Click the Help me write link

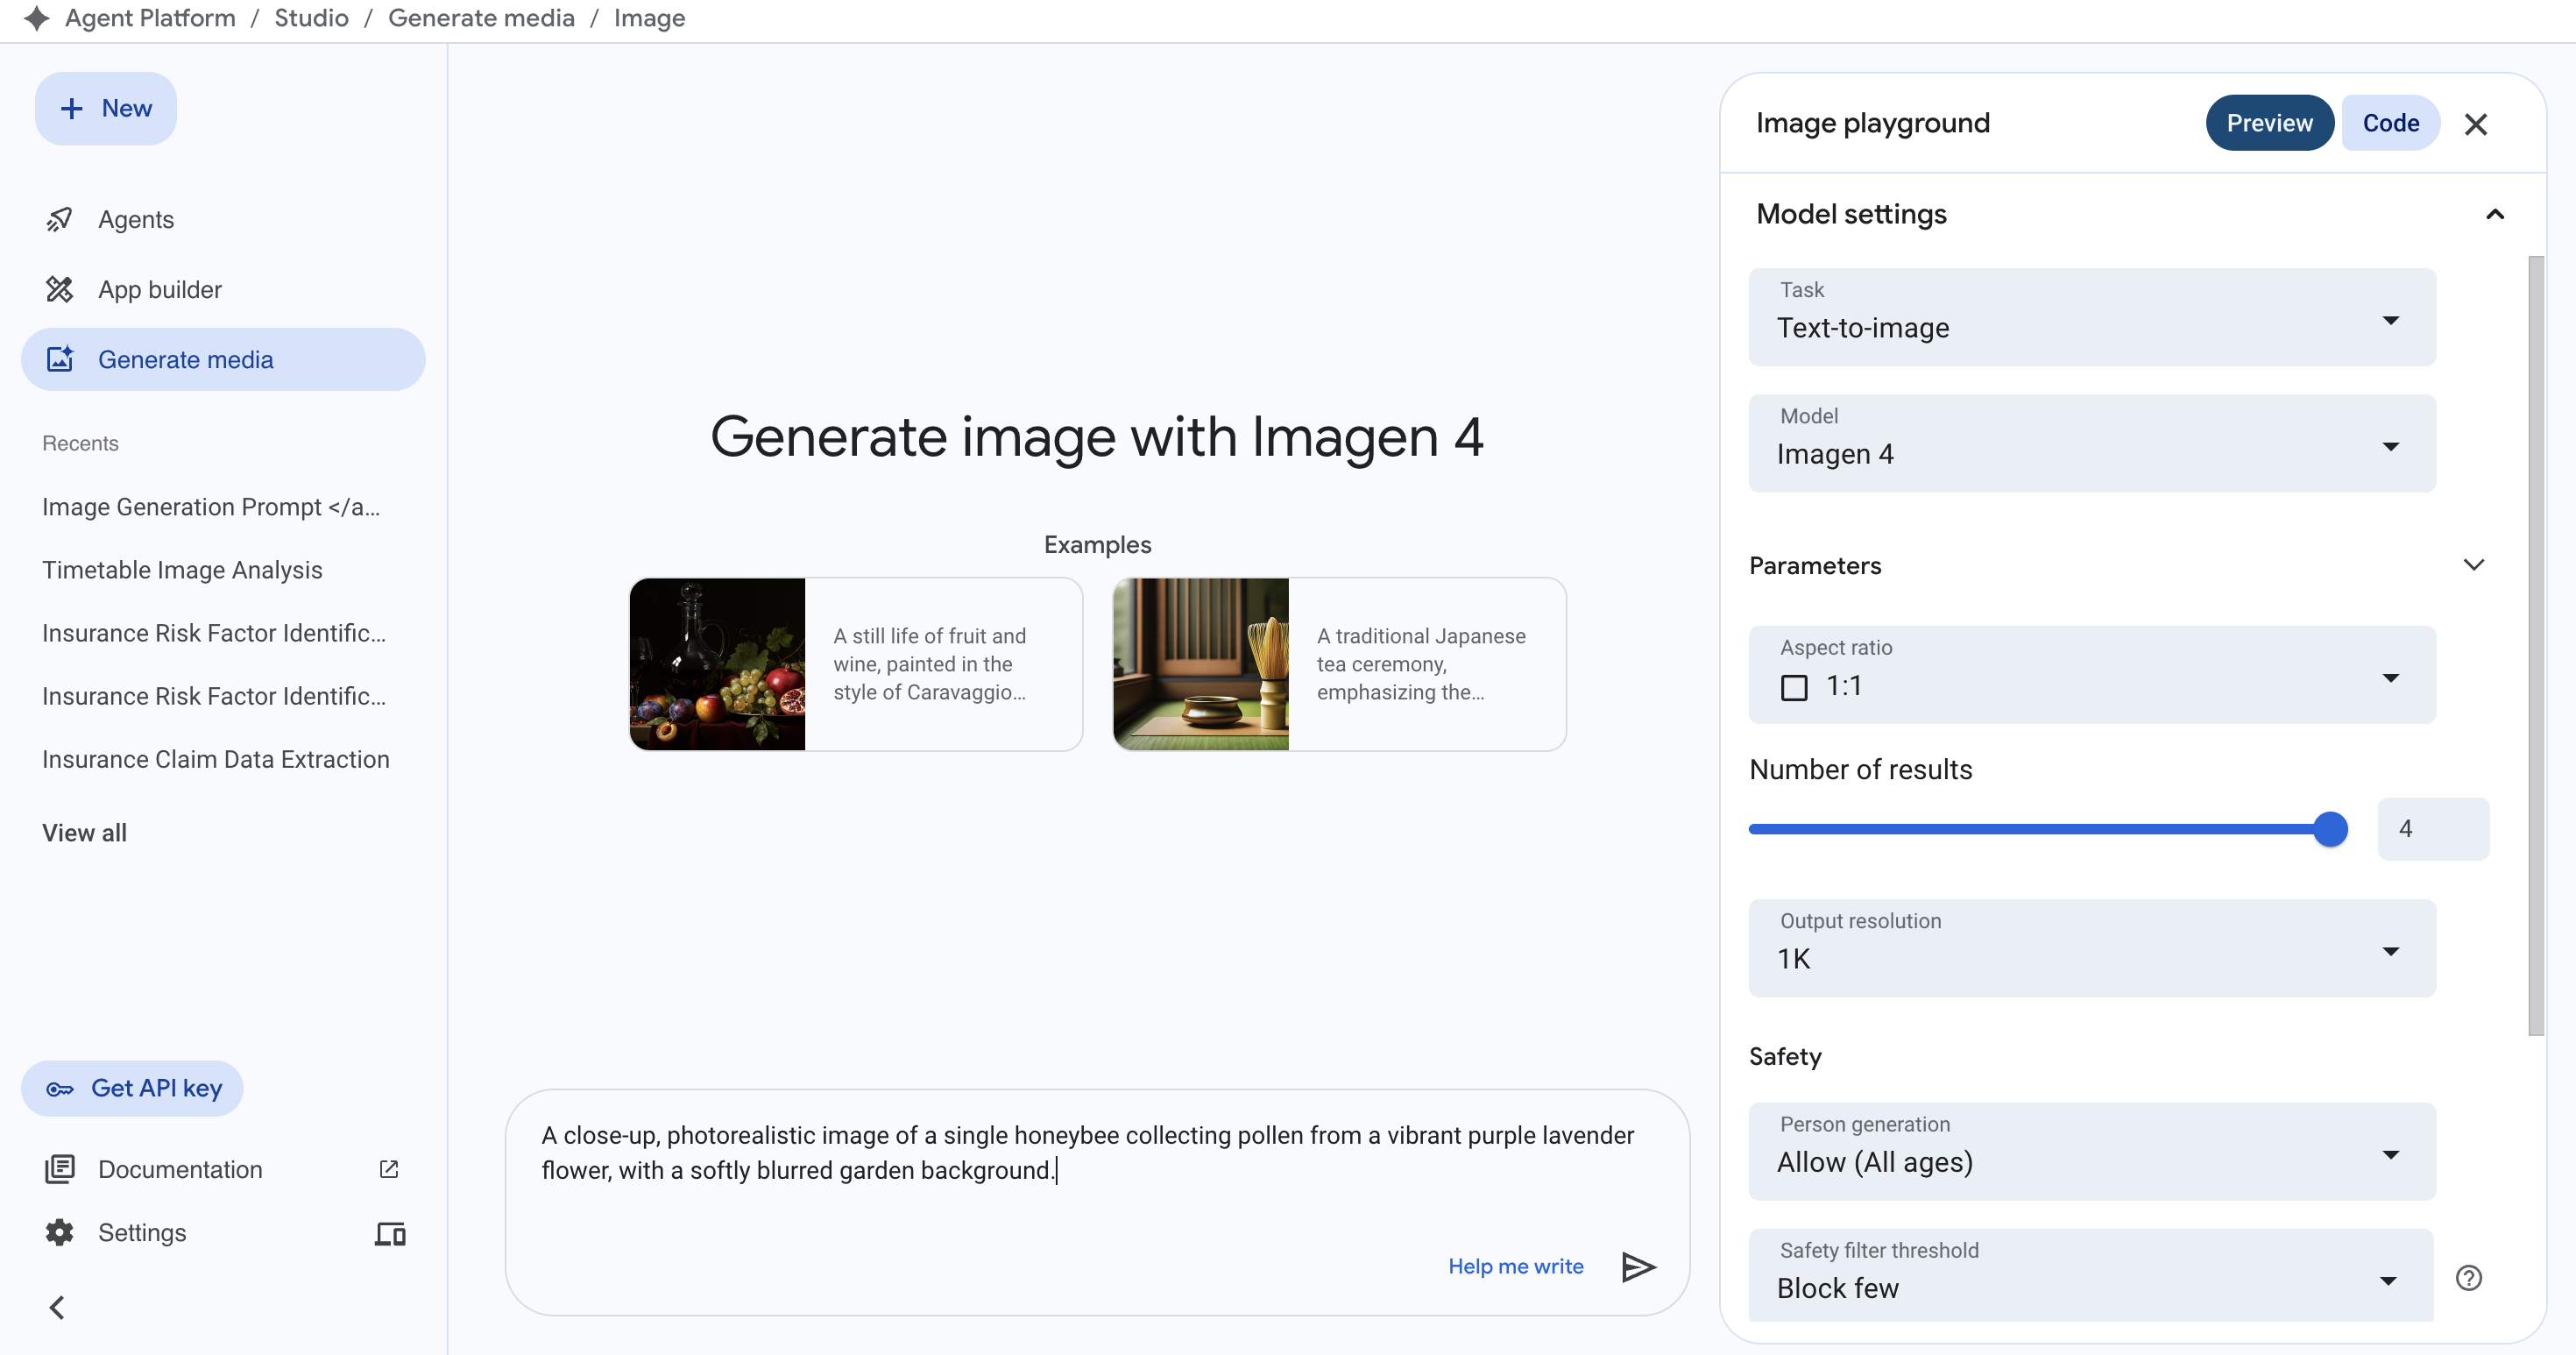pyautogui.click(x=1515, y=1266)
